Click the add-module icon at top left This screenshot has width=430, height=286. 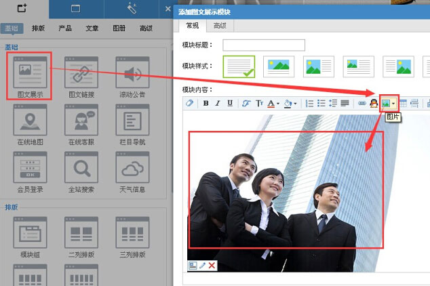[22, 8]
